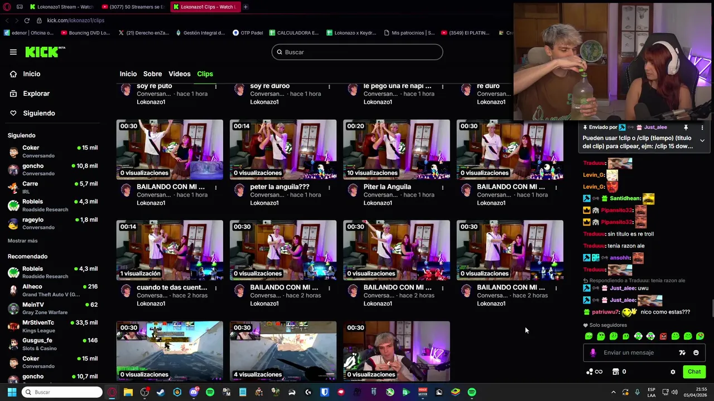Open the hamburger menu beside Kick logo

13,52
